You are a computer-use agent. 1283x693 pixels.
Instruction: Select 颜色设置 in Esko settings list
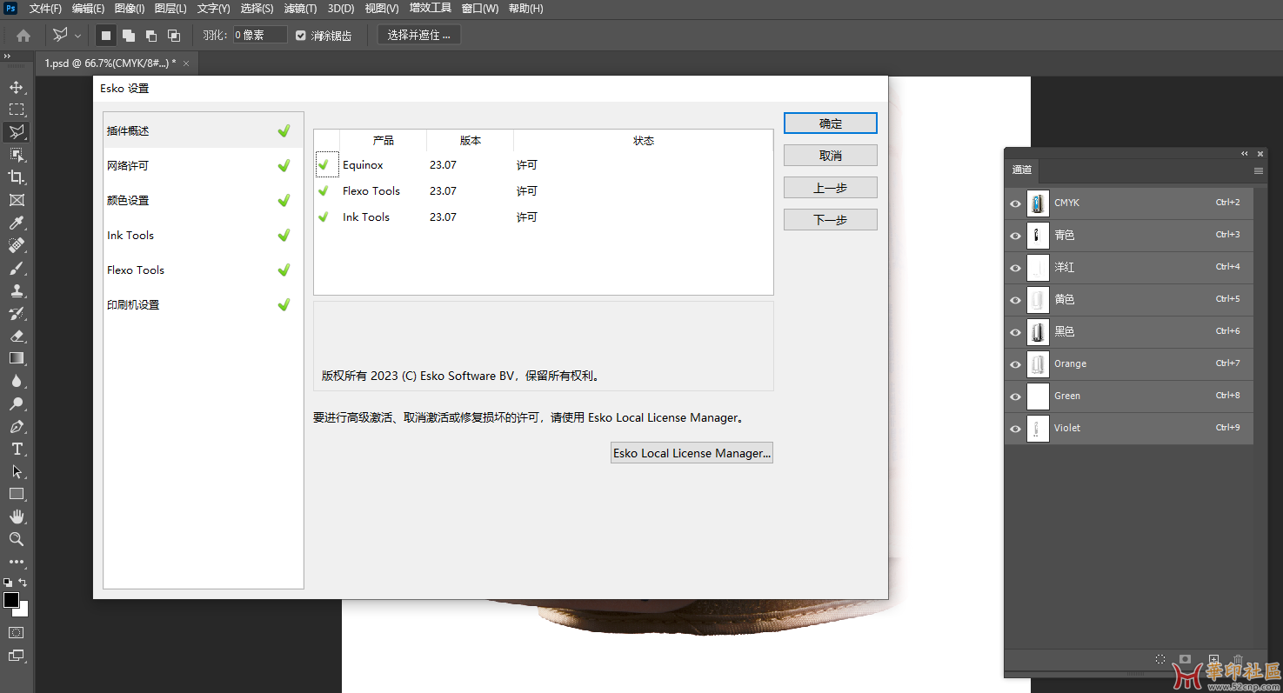coord(128,201)
